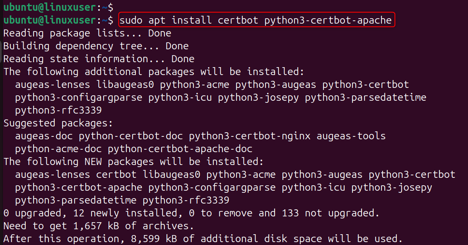Click python3-configargparse in the additional packages list
468x245 pixels.
[79, 97]
